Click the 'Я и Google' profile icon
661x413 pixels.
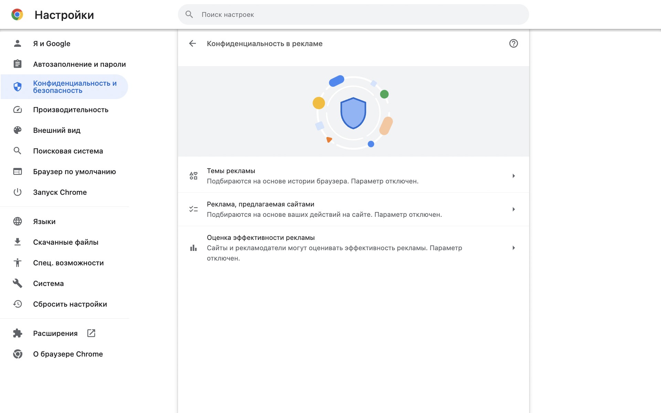17,43
